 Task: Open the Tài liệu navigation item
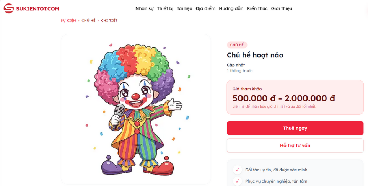(x=184, y=8)
